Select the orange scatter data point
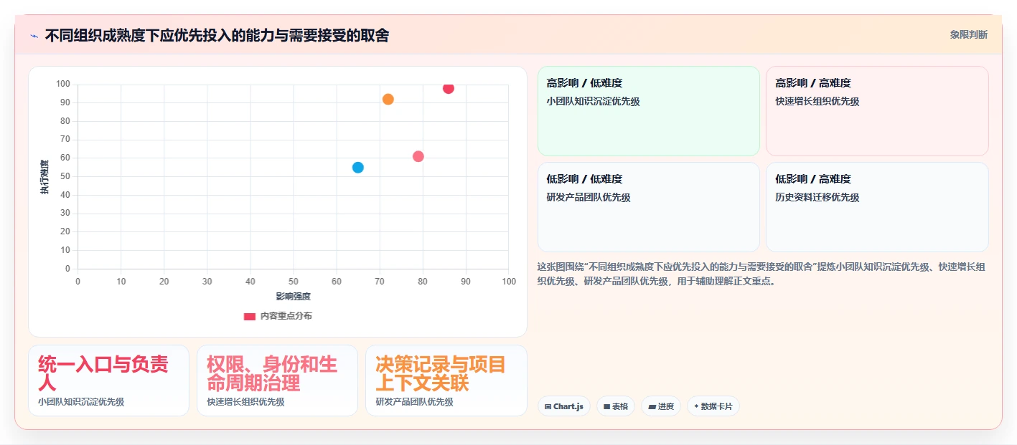1017x445 pixels. (x=388, y=100)
